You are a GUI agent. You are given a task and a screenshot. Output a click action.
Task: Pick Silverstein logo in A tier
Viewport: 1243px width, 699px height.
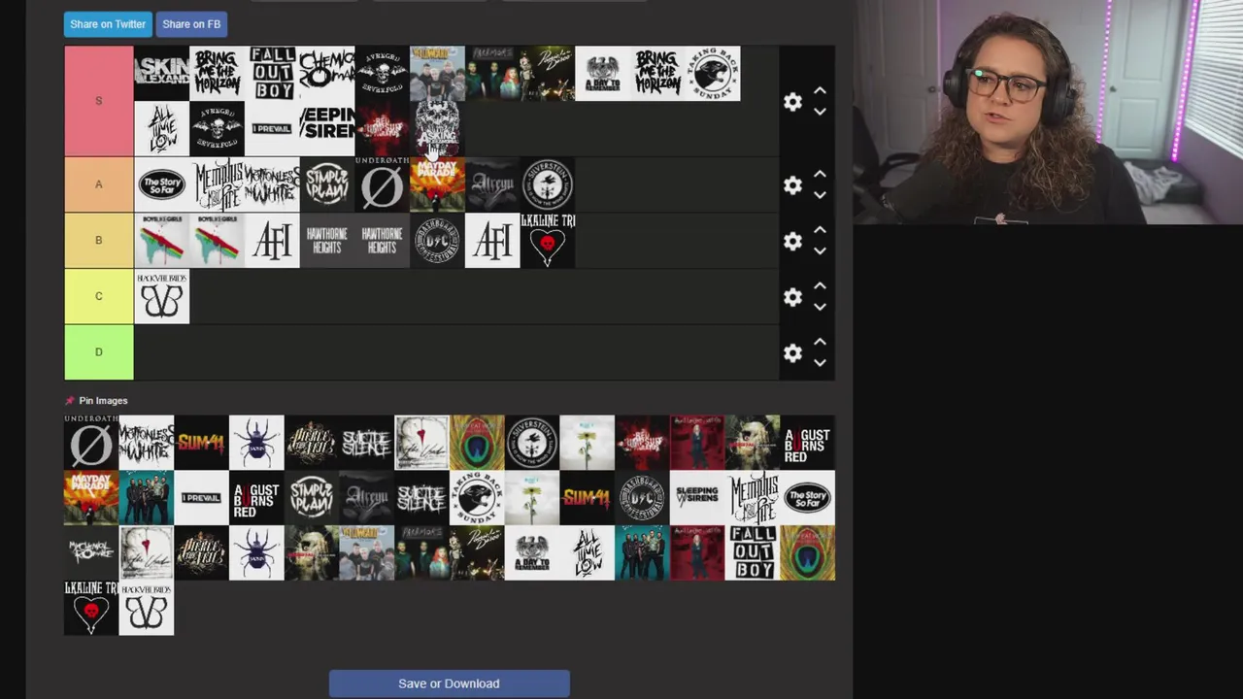tap(548, 184)
